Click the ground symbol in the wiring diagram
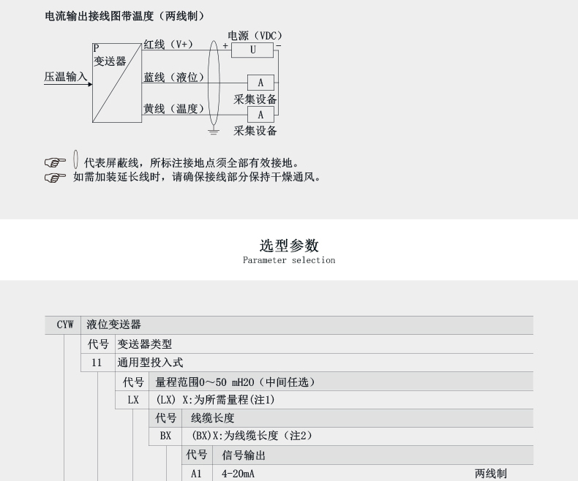The width and height of the screenshot is (578, 481). point(214,132)
